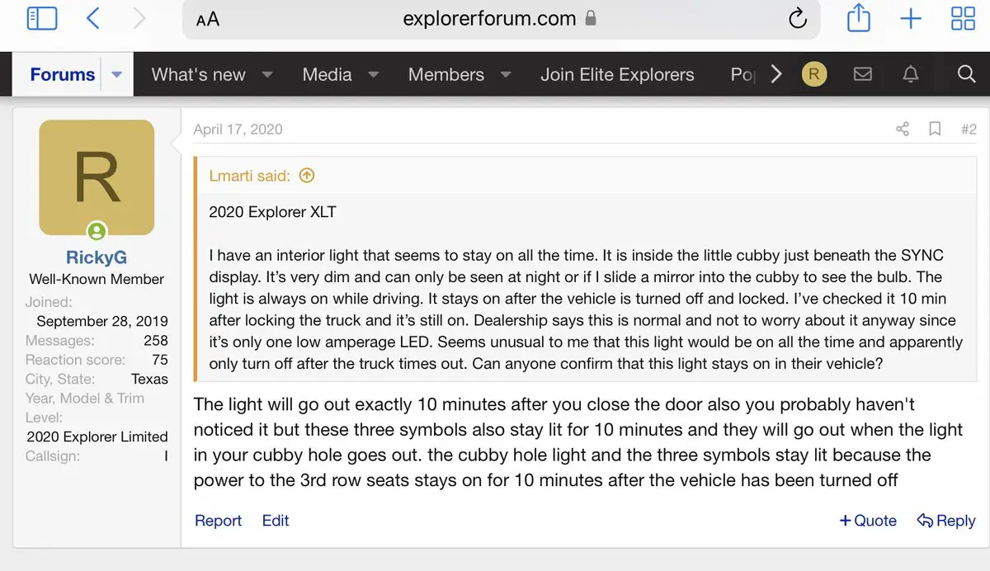The width and height of the screenshot is (990, 571).
Task: Open the Safari share sheet icon
Action: point(858,18)
